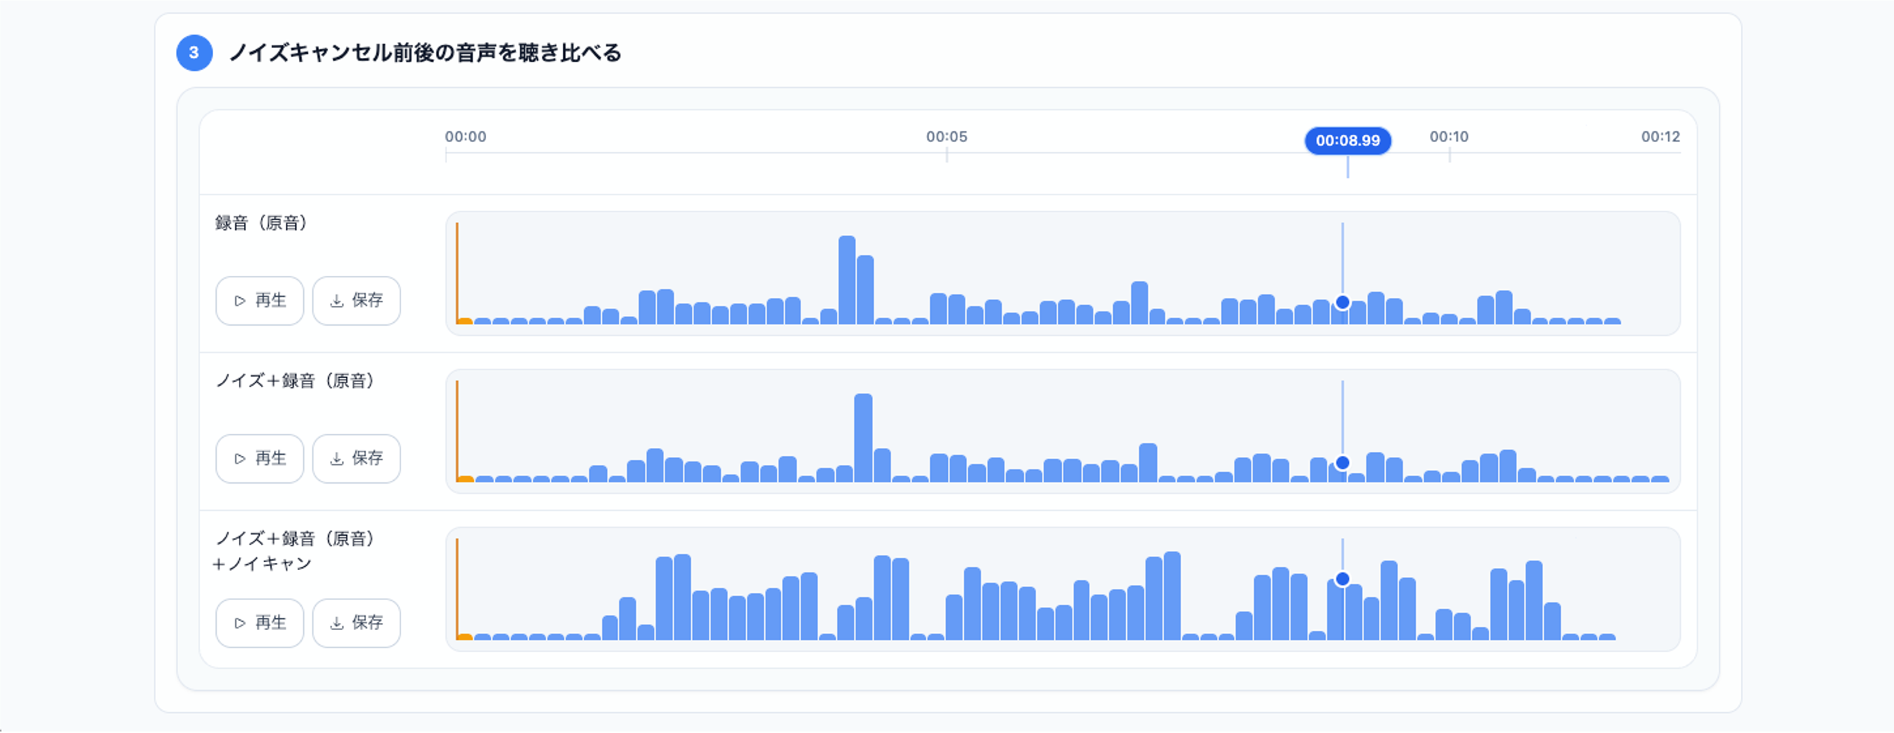1894x733 pixels.
Task: Click the 00:05 mark on the timeline
Action: point(946,136)
